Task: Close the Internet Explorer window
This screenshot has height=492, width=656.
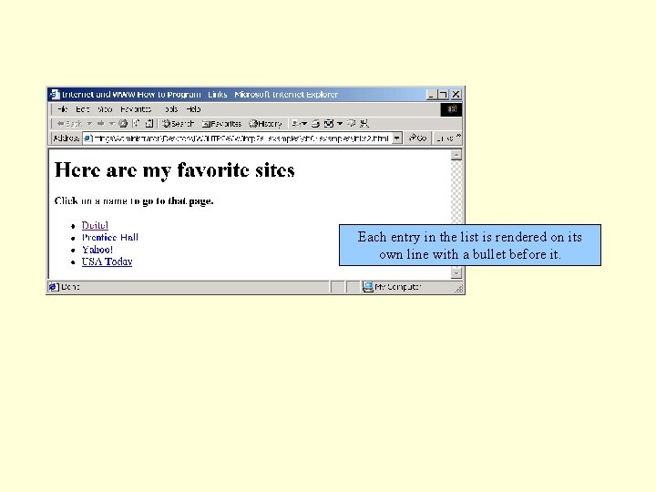Action: 456,95
